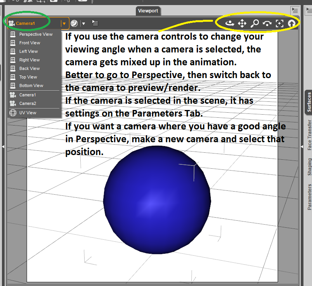Click the blue sphere in the viewport
312x286 pixels.
[157, 200]
